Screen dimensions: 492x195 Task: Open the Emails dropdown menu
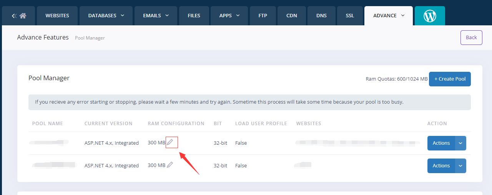point(156,16)
